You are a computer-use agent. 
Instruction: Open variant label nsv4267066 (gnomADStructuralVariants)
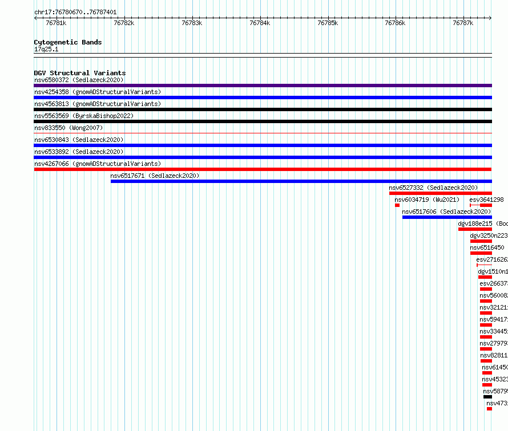(98, 164)
